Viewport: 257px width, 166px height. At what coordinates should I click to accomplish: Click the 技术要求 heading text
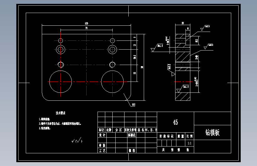[60, 113]
